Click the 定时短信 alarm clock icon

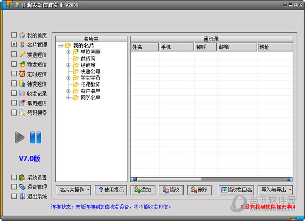[22, 74]
